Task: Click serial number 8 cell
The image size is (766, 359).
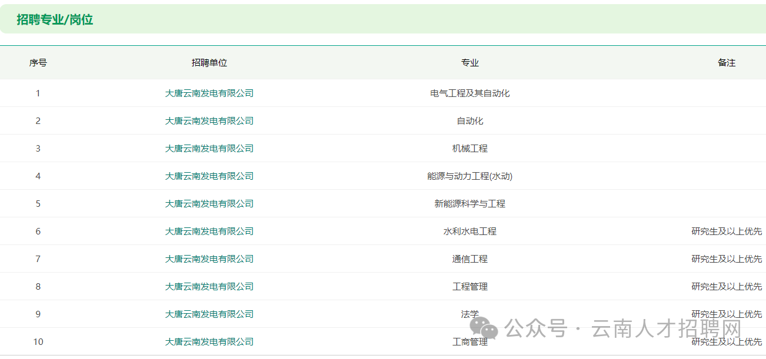Action: click(38, 286)
